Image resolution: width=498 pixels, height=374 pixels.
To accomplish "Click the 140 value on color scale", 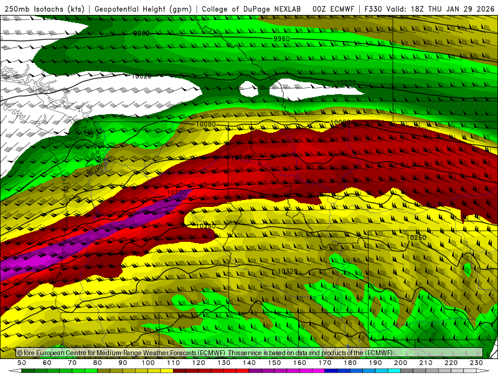I will [x=249, y=363].
